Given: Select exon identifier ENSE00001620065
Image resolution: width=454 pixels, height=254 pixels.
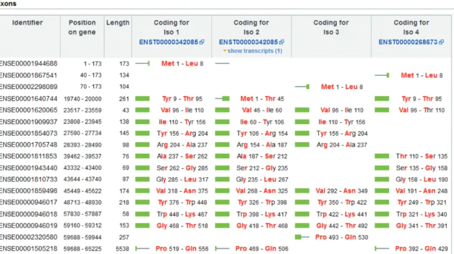Looking at the screenshot, I should (x=28, y=110).
